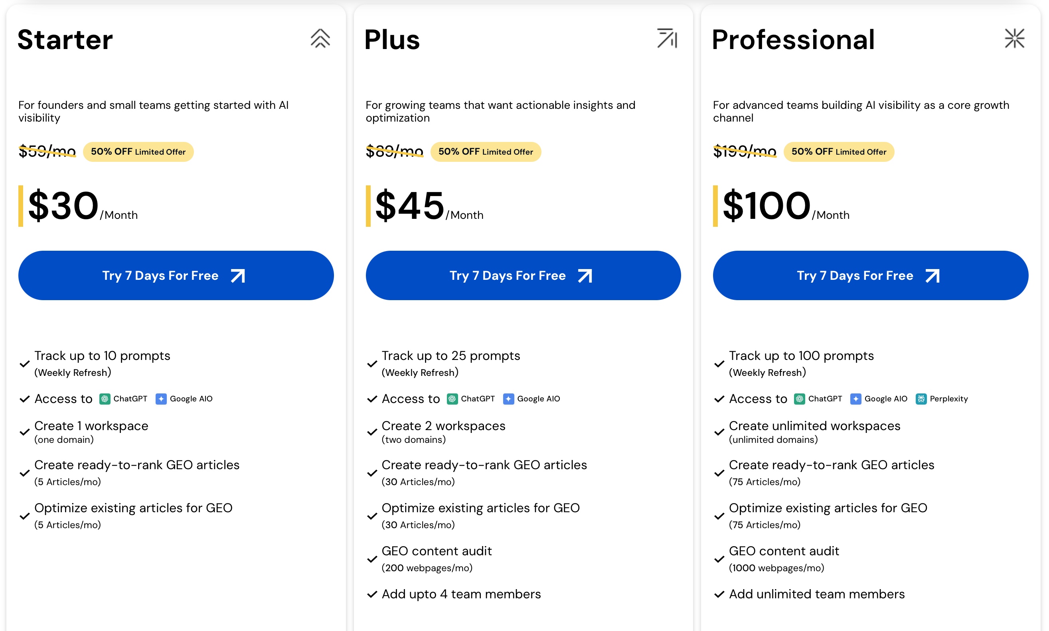Image resolution: width=1049 pixels, height=631 pixels.
Task: Select the Plus plan arrow icon
Action: coord(667,39)
